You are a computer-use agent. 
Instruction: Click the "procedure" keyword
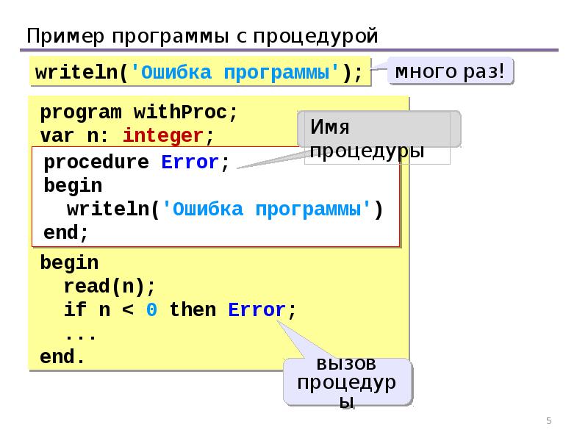coord(96,162)
